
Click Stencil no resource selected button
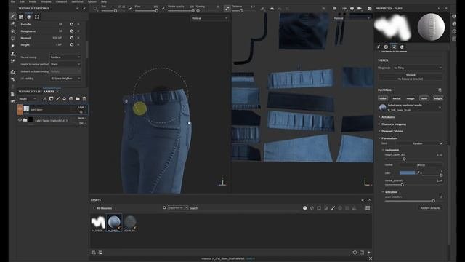coord(410,77)
